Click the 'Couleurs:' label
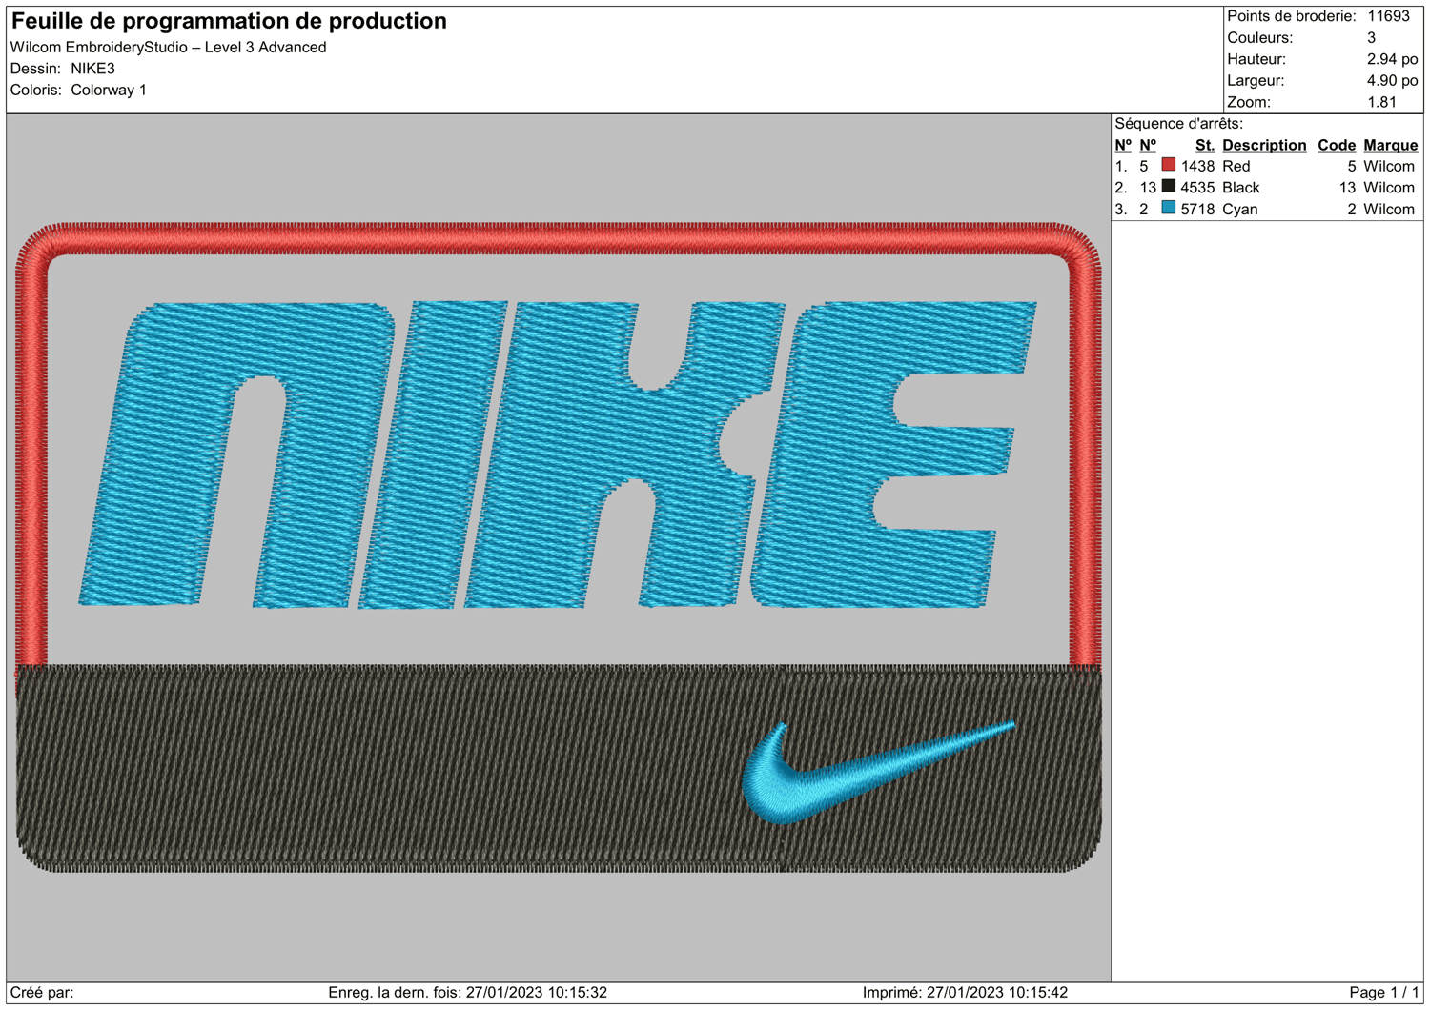Viewport: 1430px width, 1010px height. tap(1259, 38)
